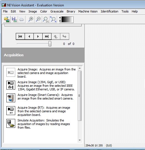The width and height of the screenshot is (145, 150).
Task: Click the acquisition list scroll up arrow
Action: pyautogui.click(x=80, y=68)
